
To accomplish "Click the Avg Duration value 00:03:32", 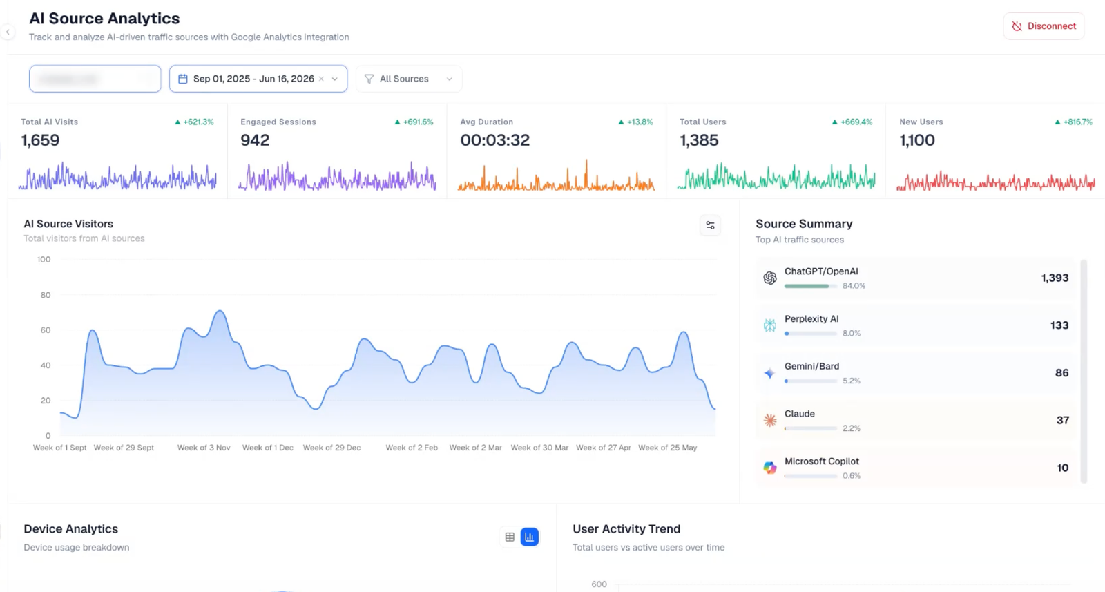I will [494, 140].
